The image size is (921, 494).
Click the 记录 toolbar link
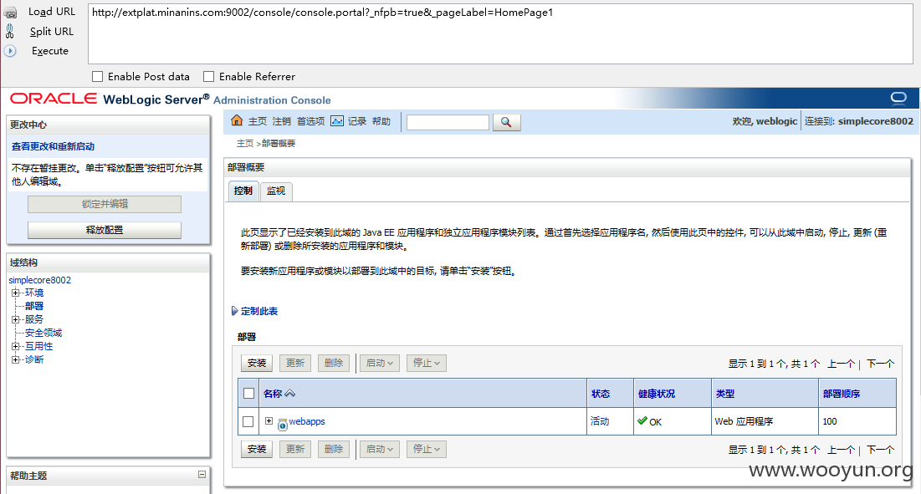[357, 121]
